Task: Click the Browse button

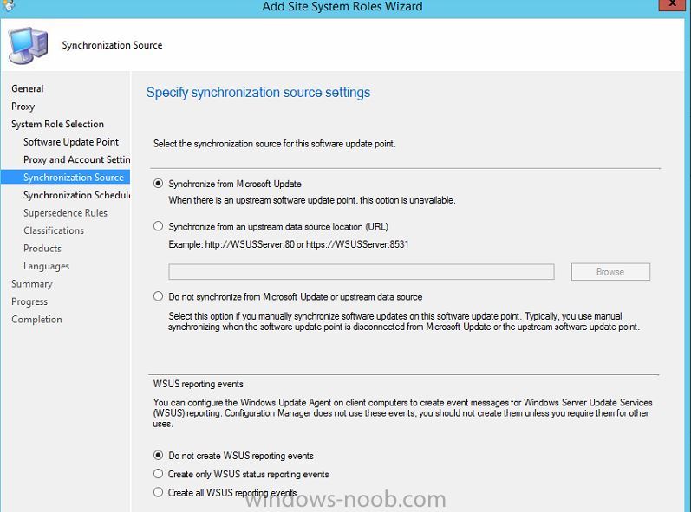Action: tap(610, 272)
